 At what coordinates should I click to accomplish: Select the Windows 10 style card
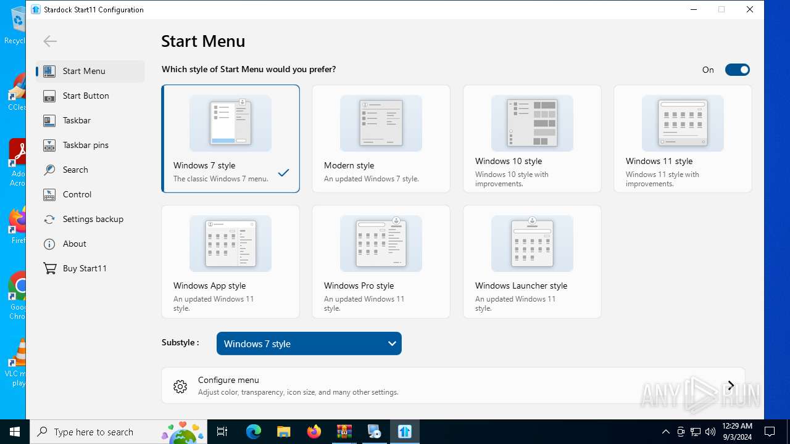[x=532, y=139]
